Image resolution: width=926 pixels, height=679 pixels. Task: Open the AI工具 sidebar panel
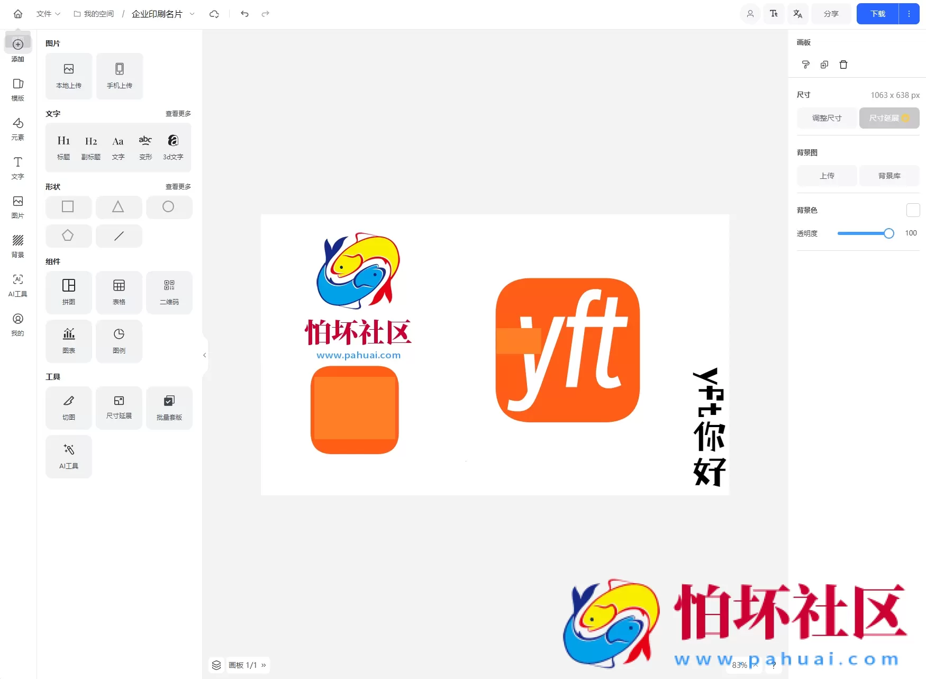tap(17, 285)
